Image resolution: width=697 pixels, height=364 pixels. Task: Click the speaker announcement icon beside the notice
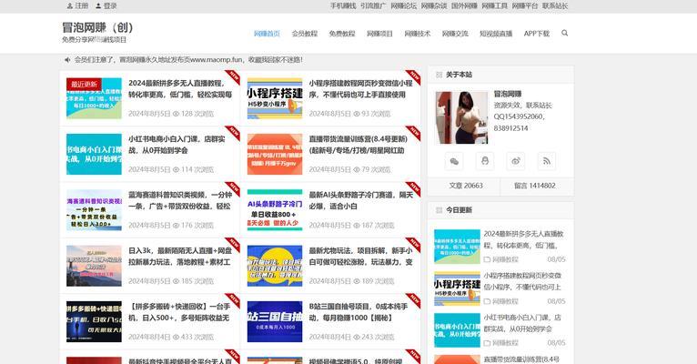click(x=67, y=59)
